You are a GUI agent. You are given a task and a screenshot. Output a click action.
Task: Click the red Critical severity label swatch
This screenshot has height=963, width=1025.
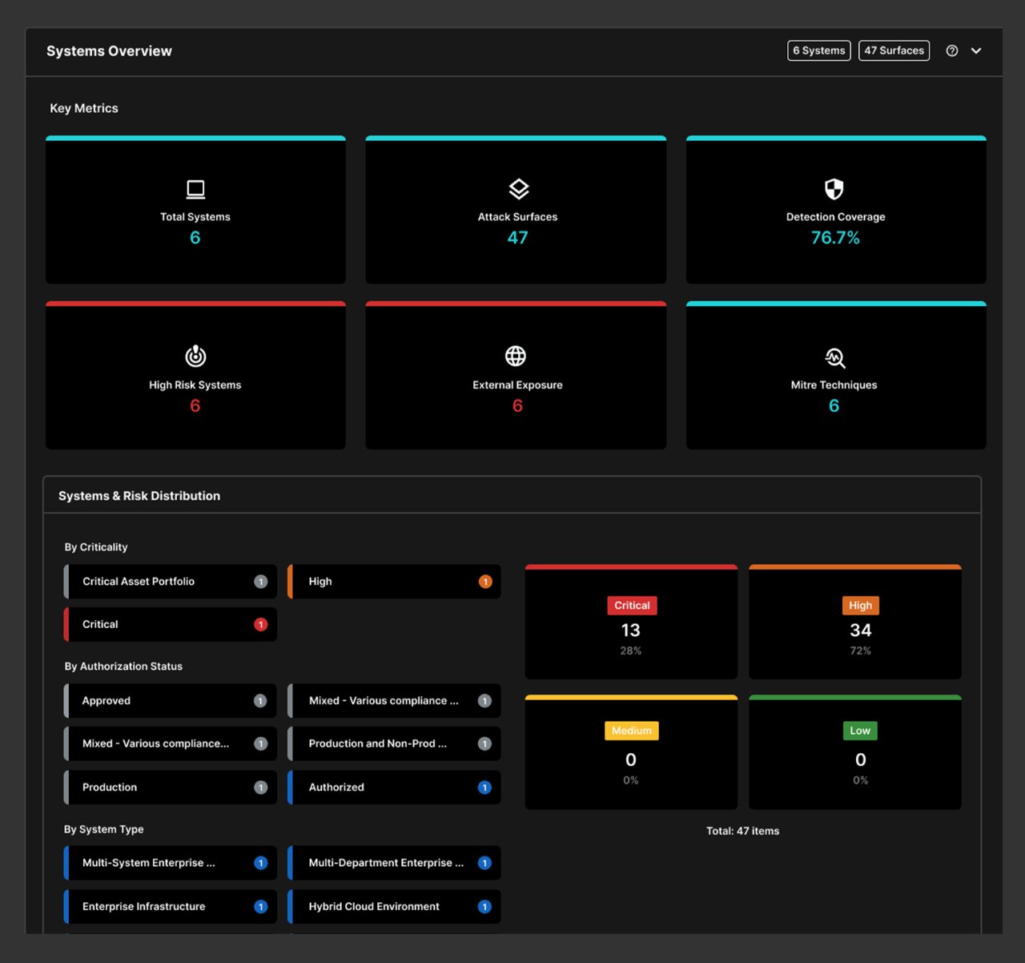click(x=631, y=606)
